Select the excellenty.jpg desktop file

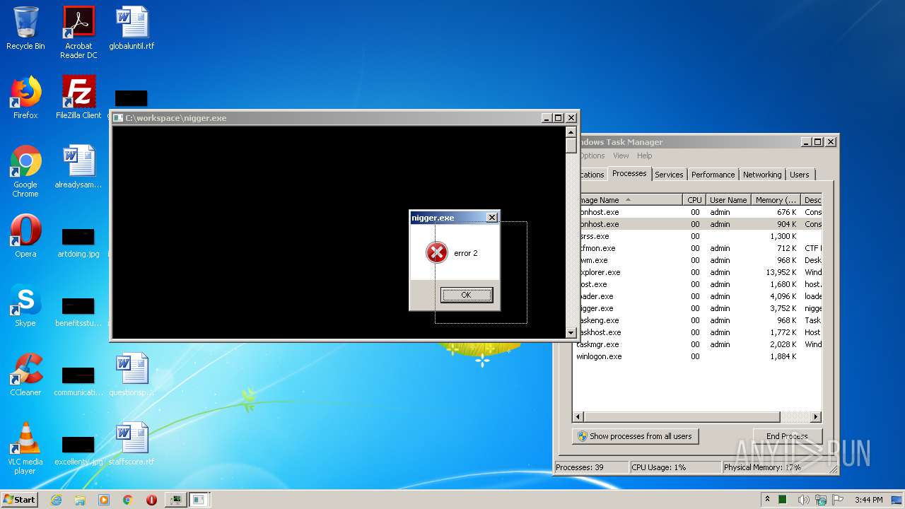coord(78,450)
